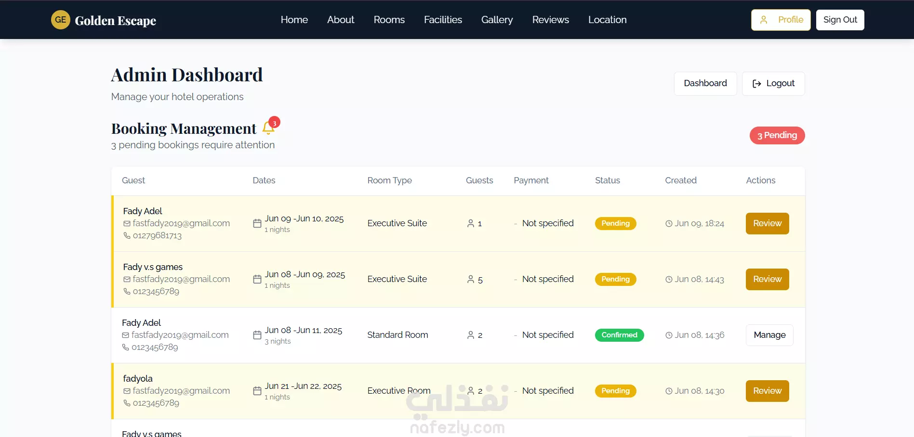914x437 pixels.
Task: Click clock icon beside Jun 09, 18:24
Action: click(x=669, y=223)
